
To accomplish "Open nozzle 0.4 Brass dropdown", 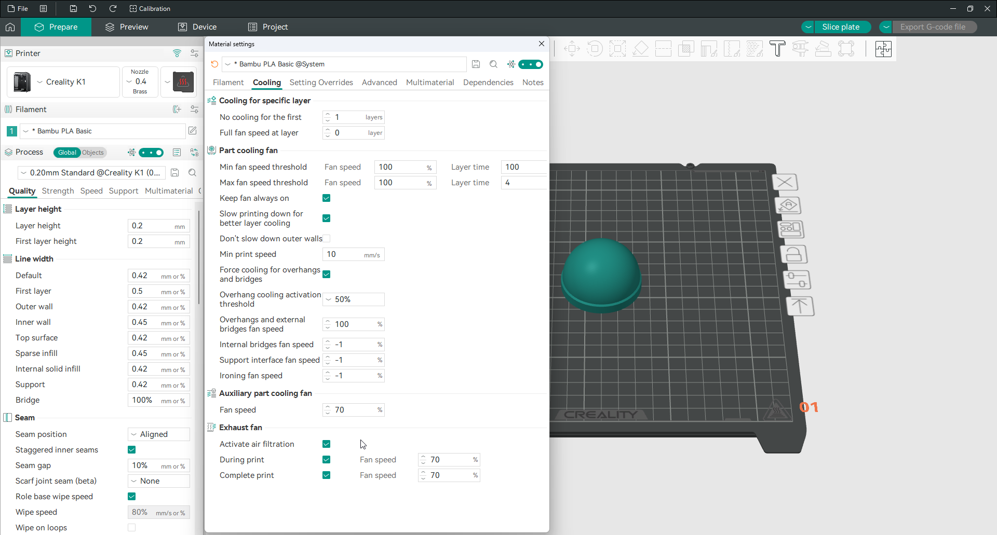I will tap(140, 82).
